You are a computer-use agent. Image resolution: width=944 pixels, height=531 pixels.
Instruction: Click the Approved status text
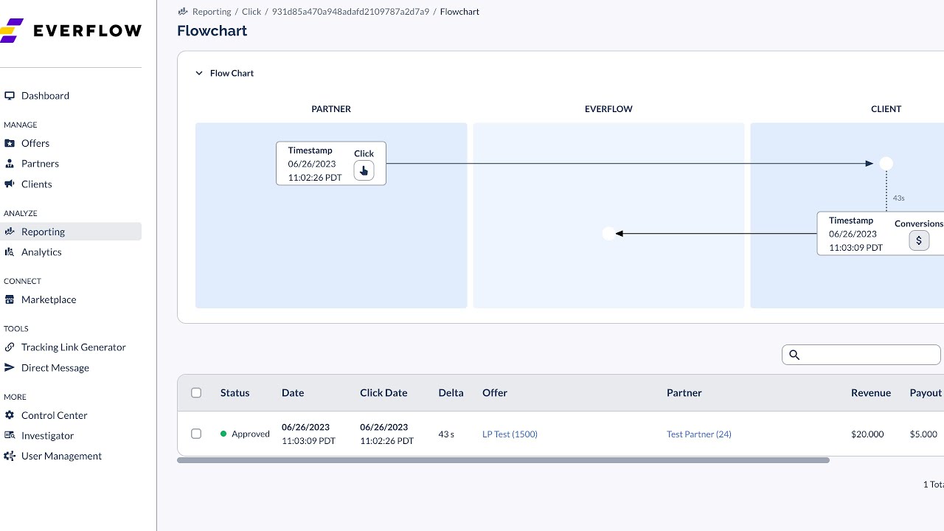(x=251, y=434)
